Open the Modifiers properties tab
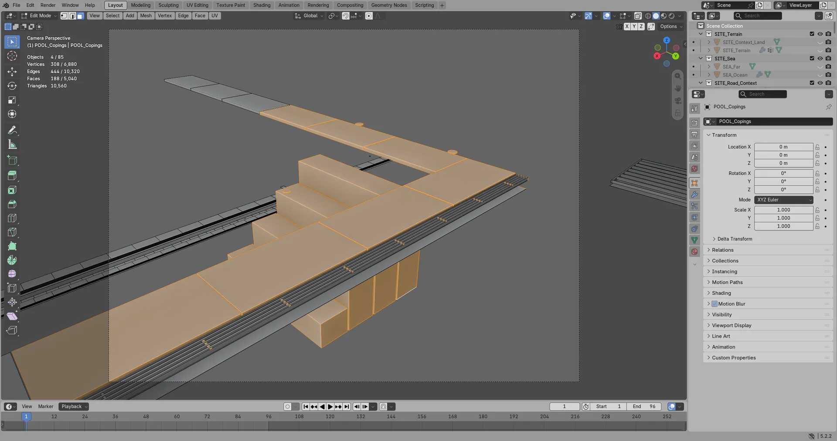 (x=694, y=195)
